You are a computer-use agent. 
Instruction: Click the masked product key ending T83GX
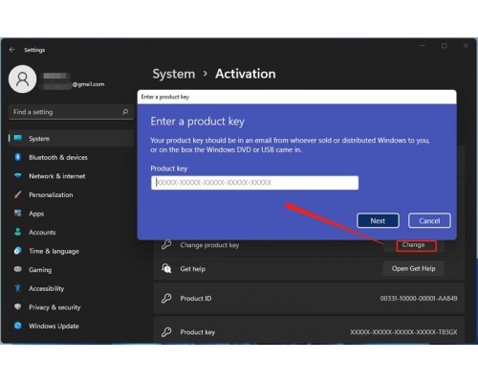(403, 332)
